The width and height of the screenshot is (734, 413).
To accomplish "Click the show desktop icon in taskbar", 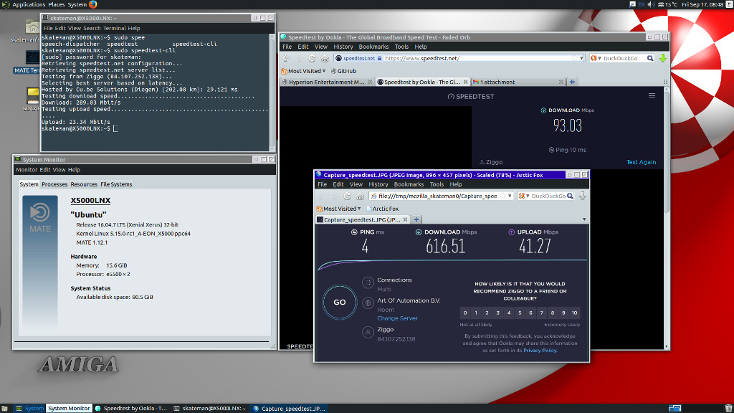I will coord(4,408).
